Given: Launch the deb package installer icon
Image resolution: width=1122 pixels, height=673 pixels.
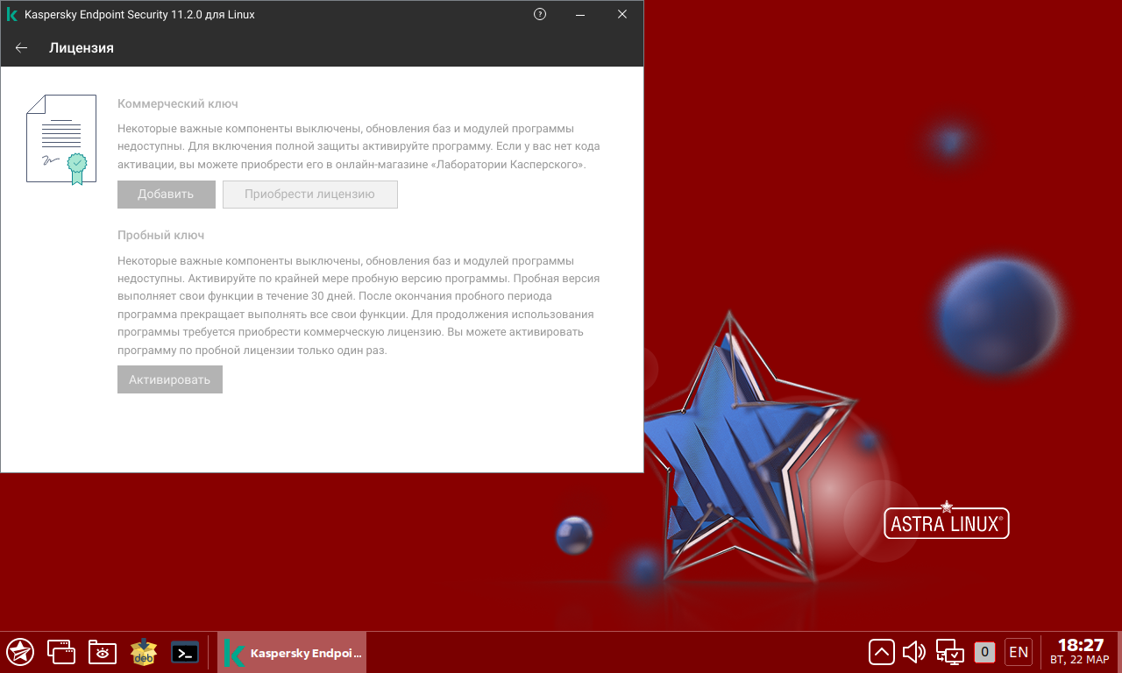Looking at the screenshot, I should [144, 652].
